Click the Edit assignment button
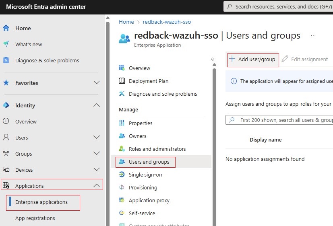 click(x=305, y=59)
